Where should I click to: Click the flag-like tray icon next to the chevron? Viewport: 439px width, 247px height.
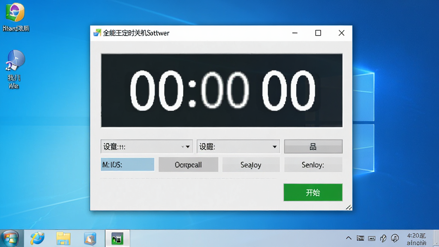pyautogui.click(x=360, y=238)
